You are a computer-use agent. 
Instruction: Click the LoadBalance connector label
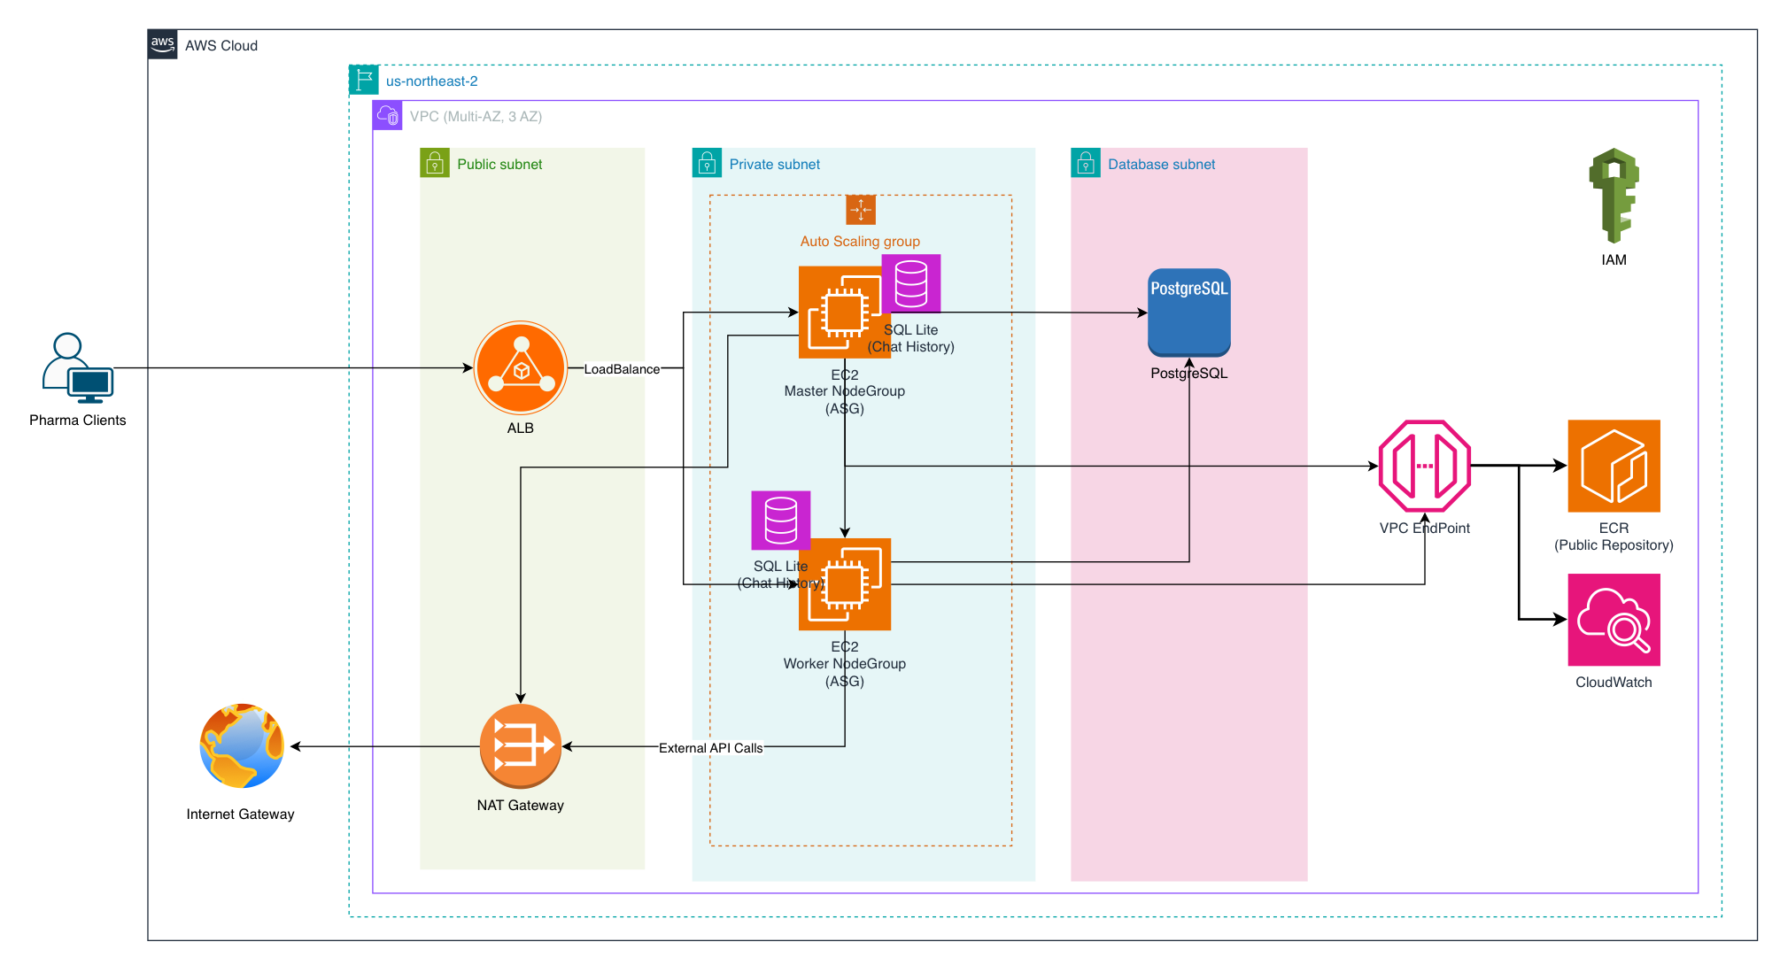622,368
